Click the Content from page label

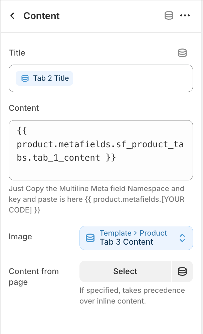tap(33, 277)
